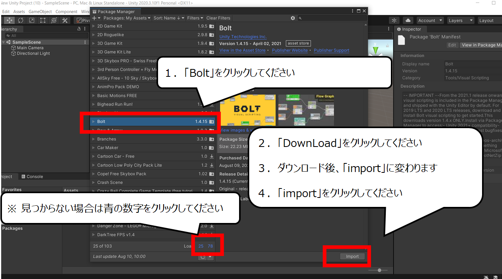The width and height of the screenshot is (502, 279).
Task: Open the Filters dropdown
Action: 195,18
